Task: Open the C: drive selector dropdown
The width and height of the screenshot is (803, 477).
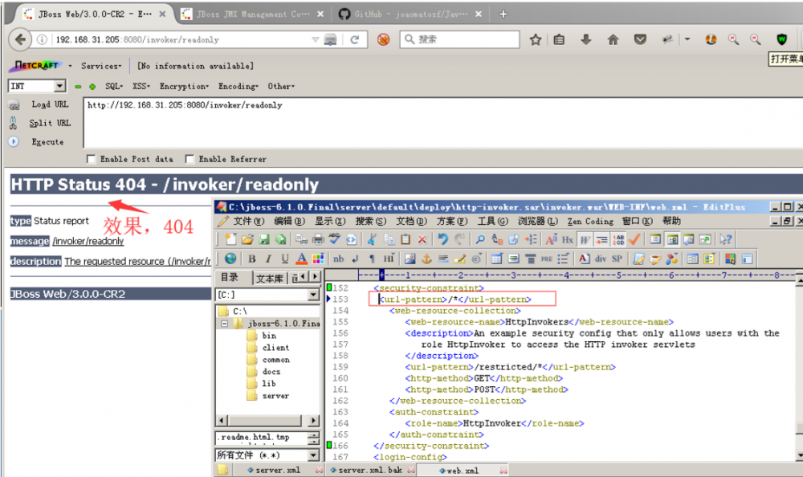Action: (x=313, y=295)
